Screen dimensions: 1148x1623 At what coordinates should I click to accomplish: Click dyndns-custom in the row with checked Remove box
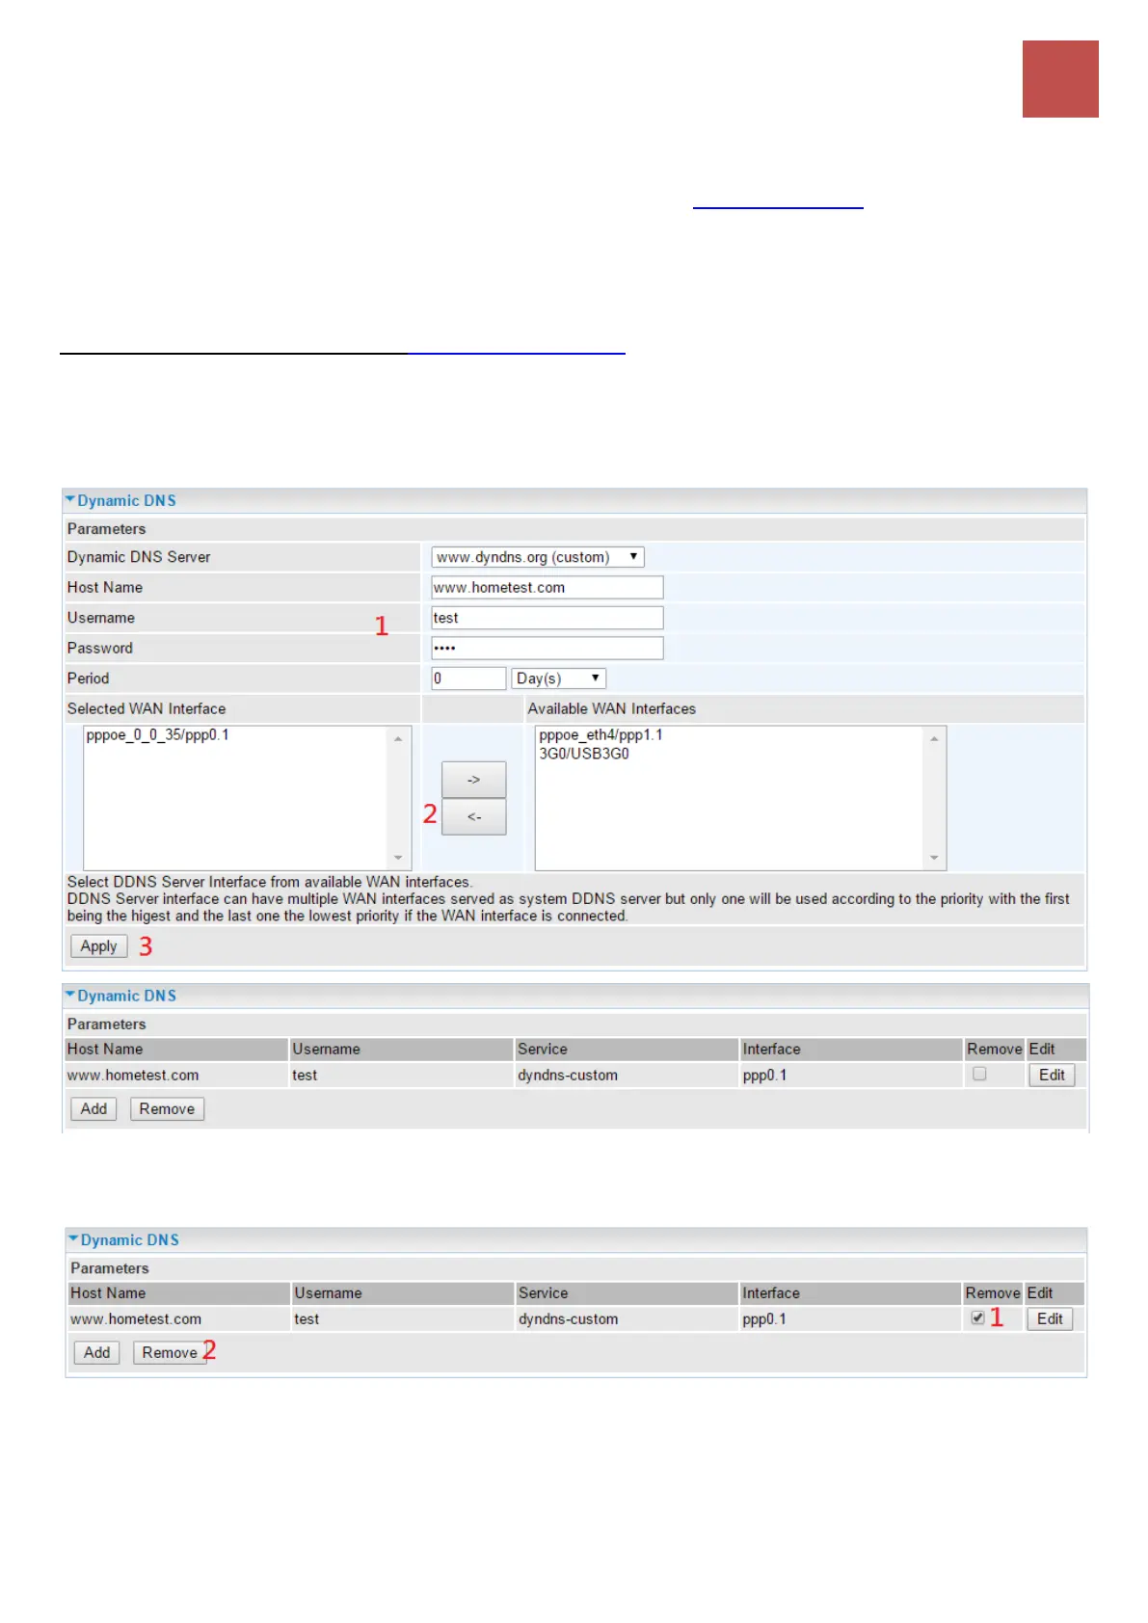coord(569,1318)
